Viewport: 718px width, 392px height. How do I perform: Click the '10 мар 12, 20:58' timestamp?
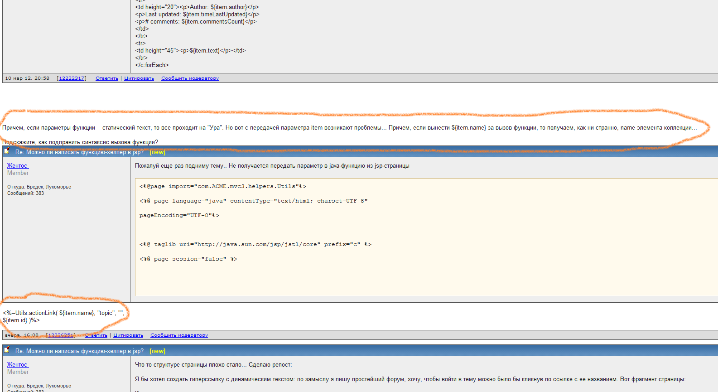tap(27, 78)
